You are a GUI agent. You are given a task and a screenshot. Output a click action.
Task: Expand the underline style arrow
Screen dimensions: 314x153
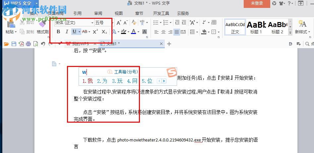coord(80,32)
